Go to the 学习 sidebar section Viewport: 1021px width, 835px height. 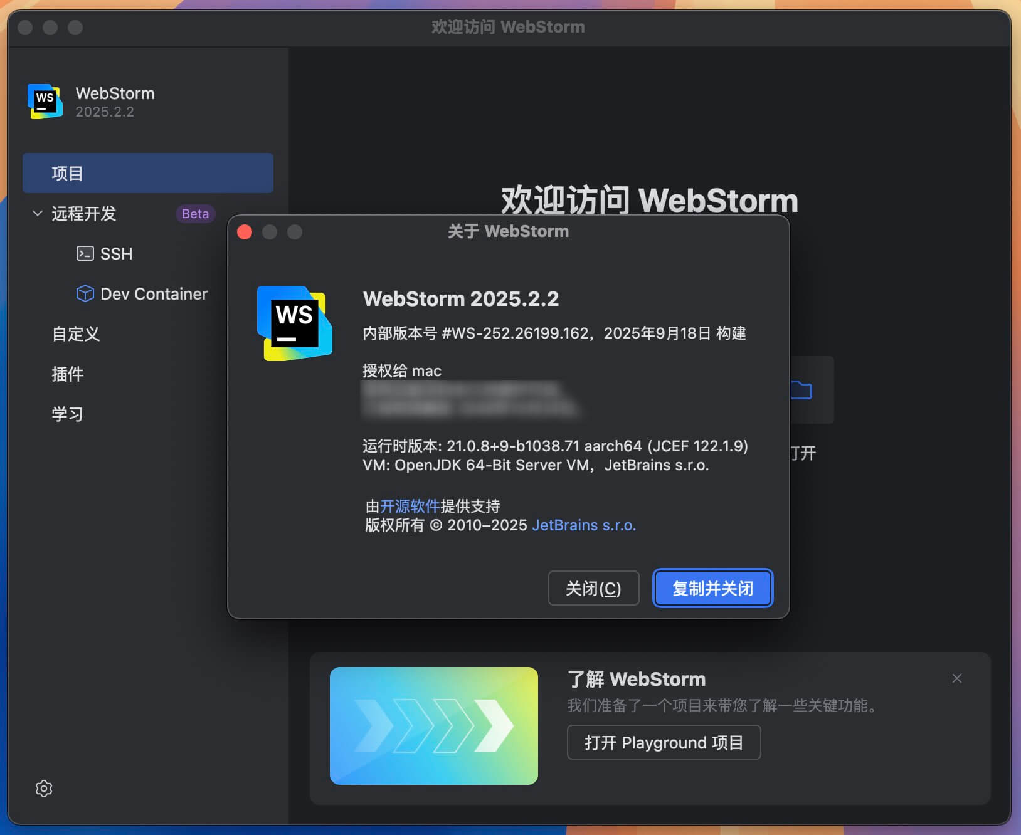click(x=68, y=414)
